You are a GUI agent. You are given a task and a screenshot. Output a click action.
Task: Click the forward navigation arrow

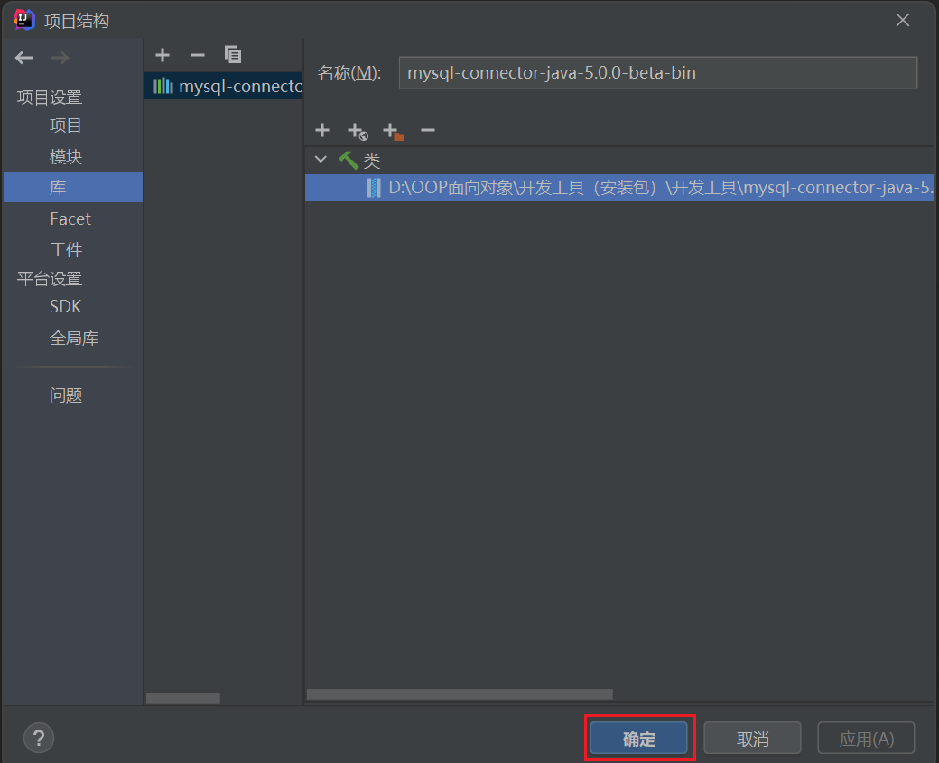60,58
